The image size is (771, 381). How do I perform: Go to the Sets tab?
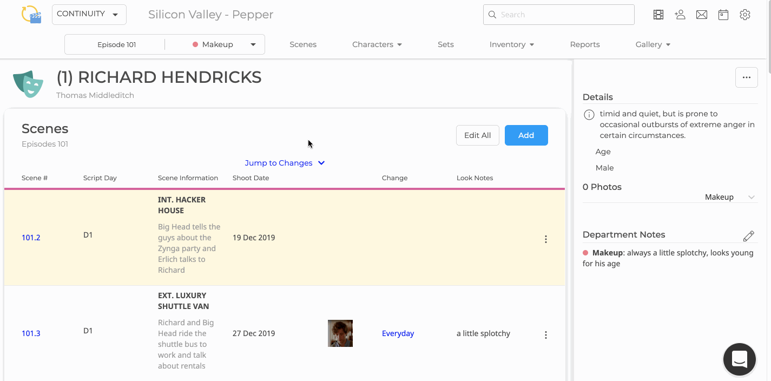[x=446, y=44]
